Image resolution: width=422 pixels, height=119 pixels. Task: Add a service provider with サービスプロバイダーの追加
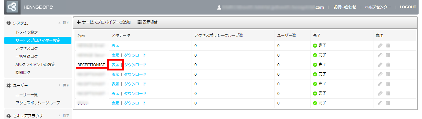point(104,22)
